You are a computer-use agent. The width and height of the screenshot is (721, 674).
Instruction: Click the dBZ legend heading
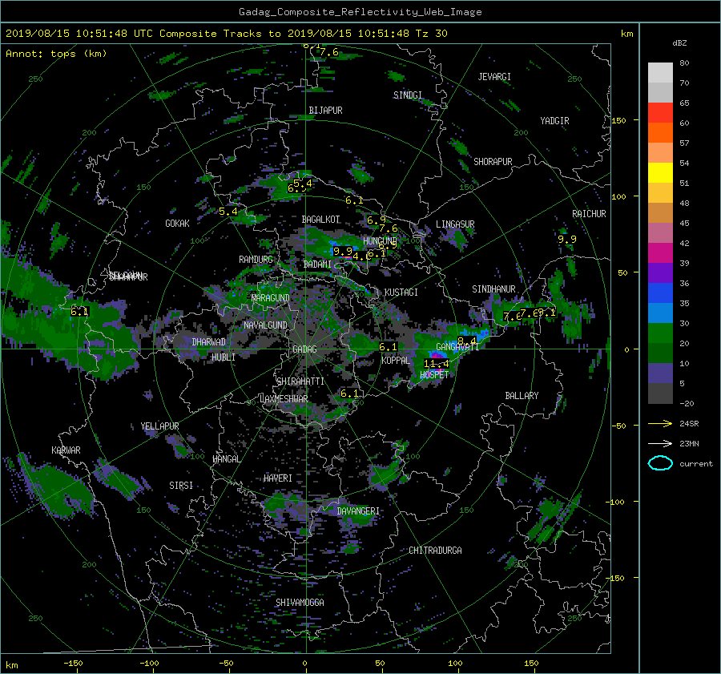coord(679,42)
